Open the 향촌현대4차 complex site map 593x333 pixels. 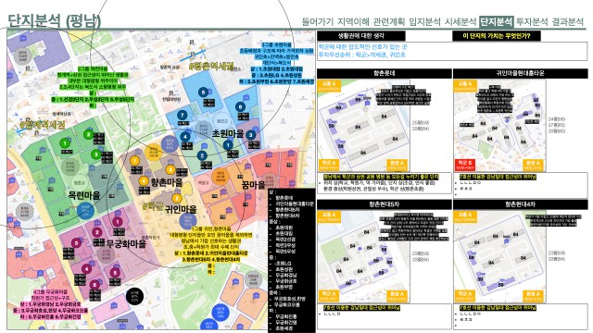click(499, 256)
